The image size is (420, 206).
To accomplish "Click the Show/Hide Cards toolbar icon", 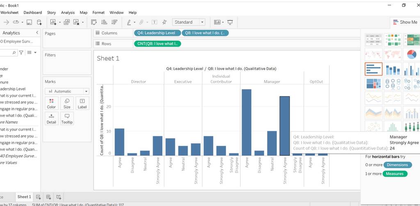I will [217, 22].
